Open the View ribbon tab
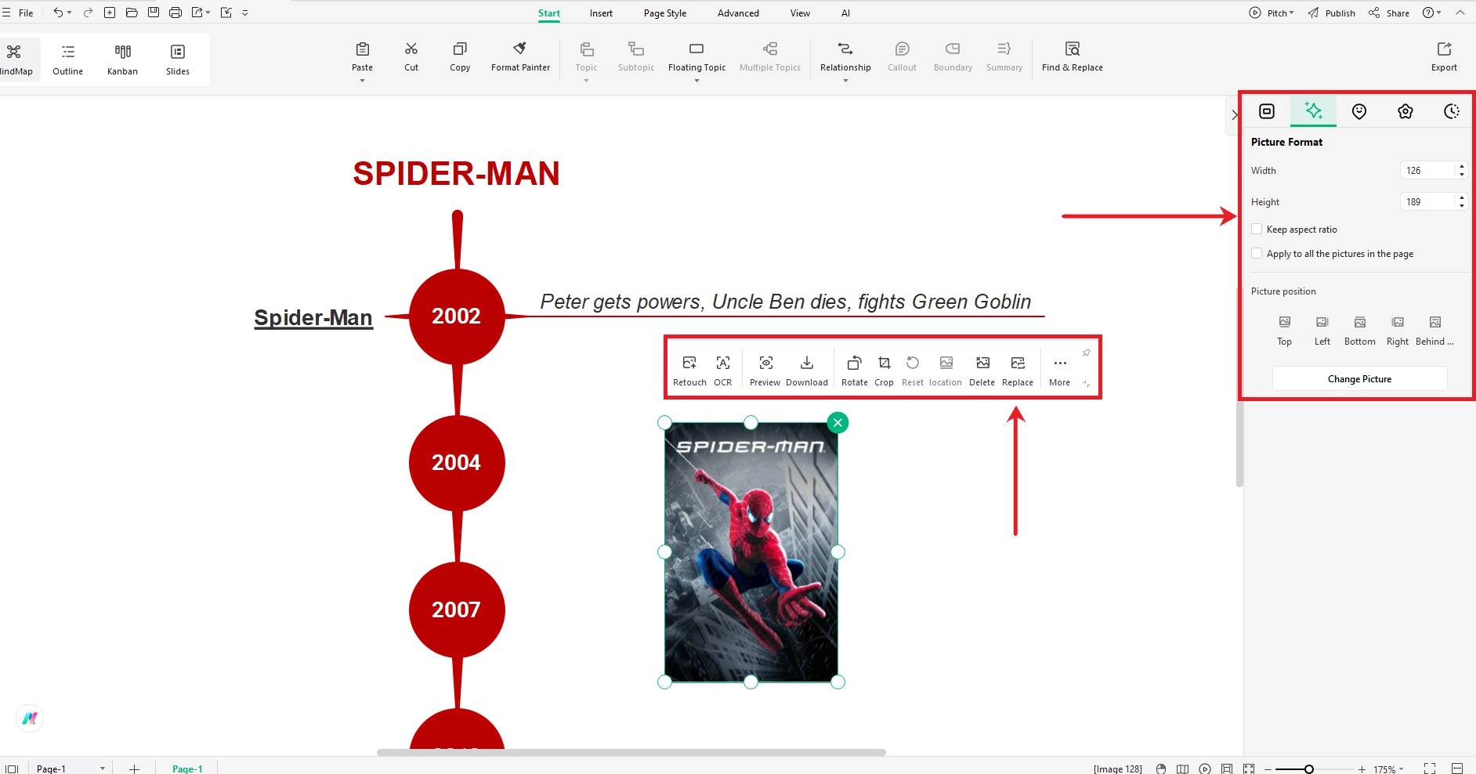 tap(800, 13)
